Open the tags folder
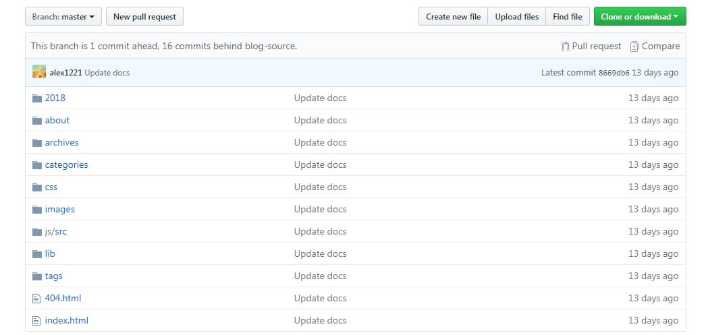Viewport: 708px width, 335px height. click(x=54, y=276)
